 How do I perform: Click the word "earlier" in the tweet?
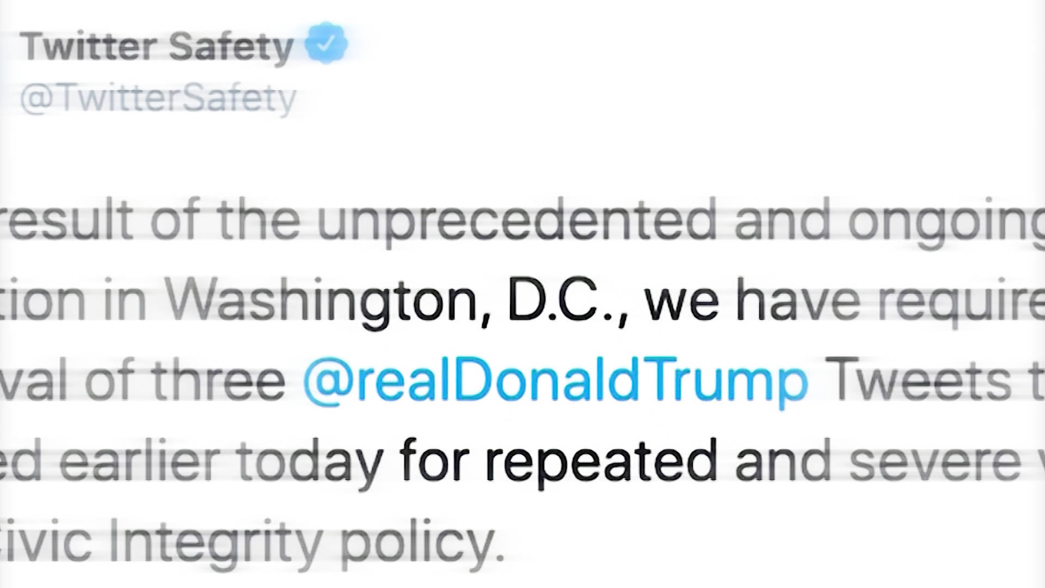click(x=139, y=462)
